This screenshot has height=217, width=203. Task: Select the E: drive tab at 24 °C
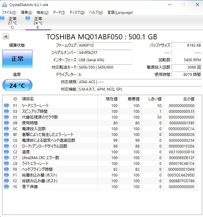pos(38,23)
